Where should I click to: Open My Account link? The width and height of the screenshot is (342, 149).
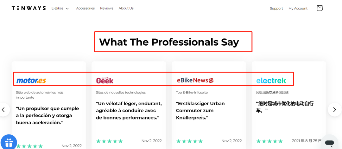pos(298,9)
